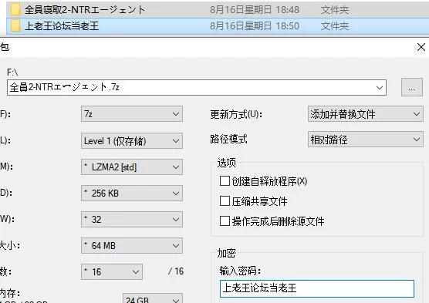Viewport: 429px width, 303px height.
Task: Open the LZMA2 [std] method dropdown
Action: tap(132, 167)
